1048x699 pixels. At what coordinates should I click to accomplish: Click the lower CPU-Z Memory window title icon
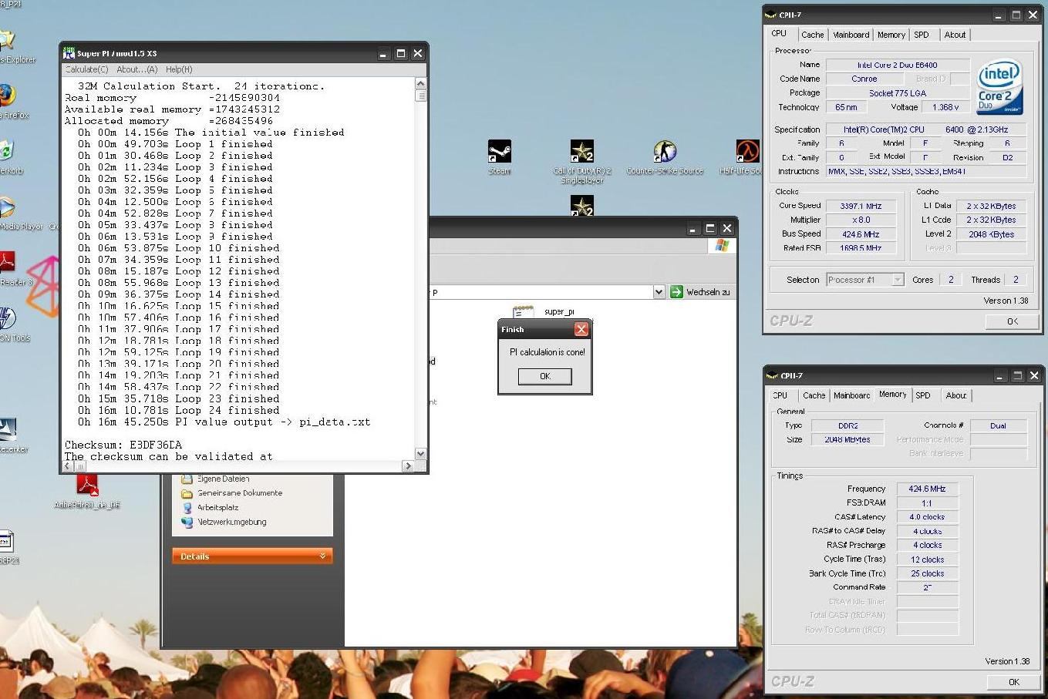[x=770, y=375]
